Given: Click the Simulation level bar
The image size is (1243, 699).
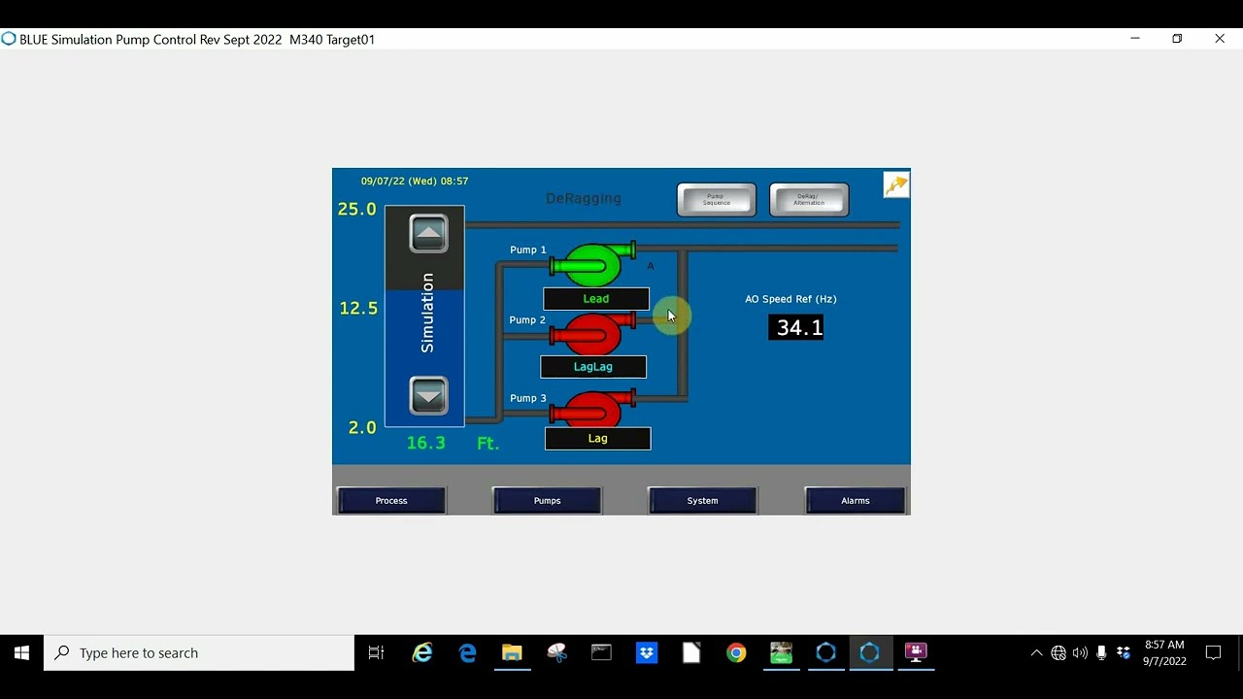Looking at the screenshot, I should [424, 316].
